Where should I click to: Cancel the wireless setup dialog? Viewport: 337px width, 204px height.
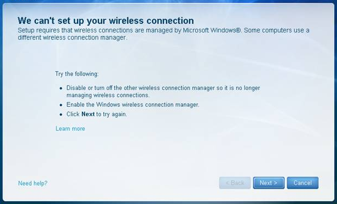[x=303, y=183]
